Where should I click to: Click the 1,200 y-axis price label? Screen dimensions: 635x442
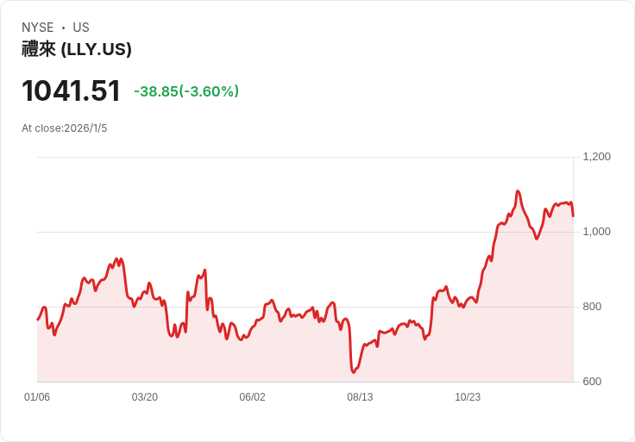pyautogui.click(x=596, y=157)
